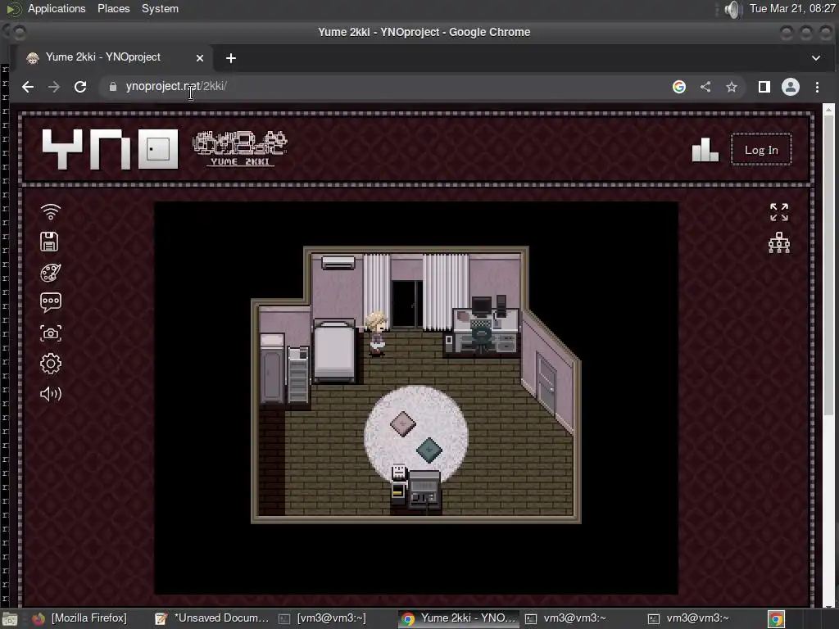839x629 pixels.
Task: Click the date and time clock
Action: (x=792, y=8)
